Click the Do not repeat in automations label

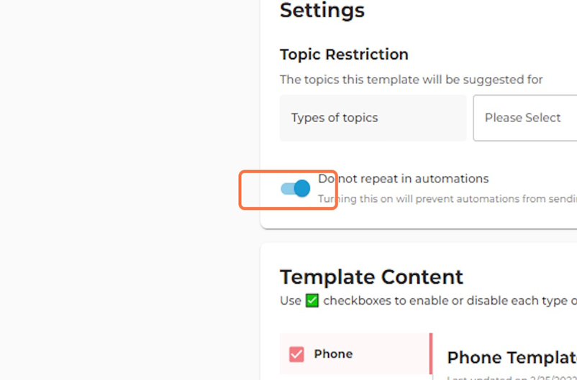404,179
